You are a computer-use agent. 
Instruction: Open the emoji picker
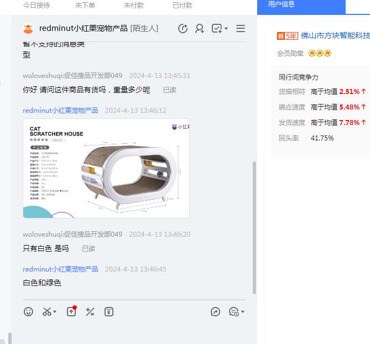tap(28, 312)
